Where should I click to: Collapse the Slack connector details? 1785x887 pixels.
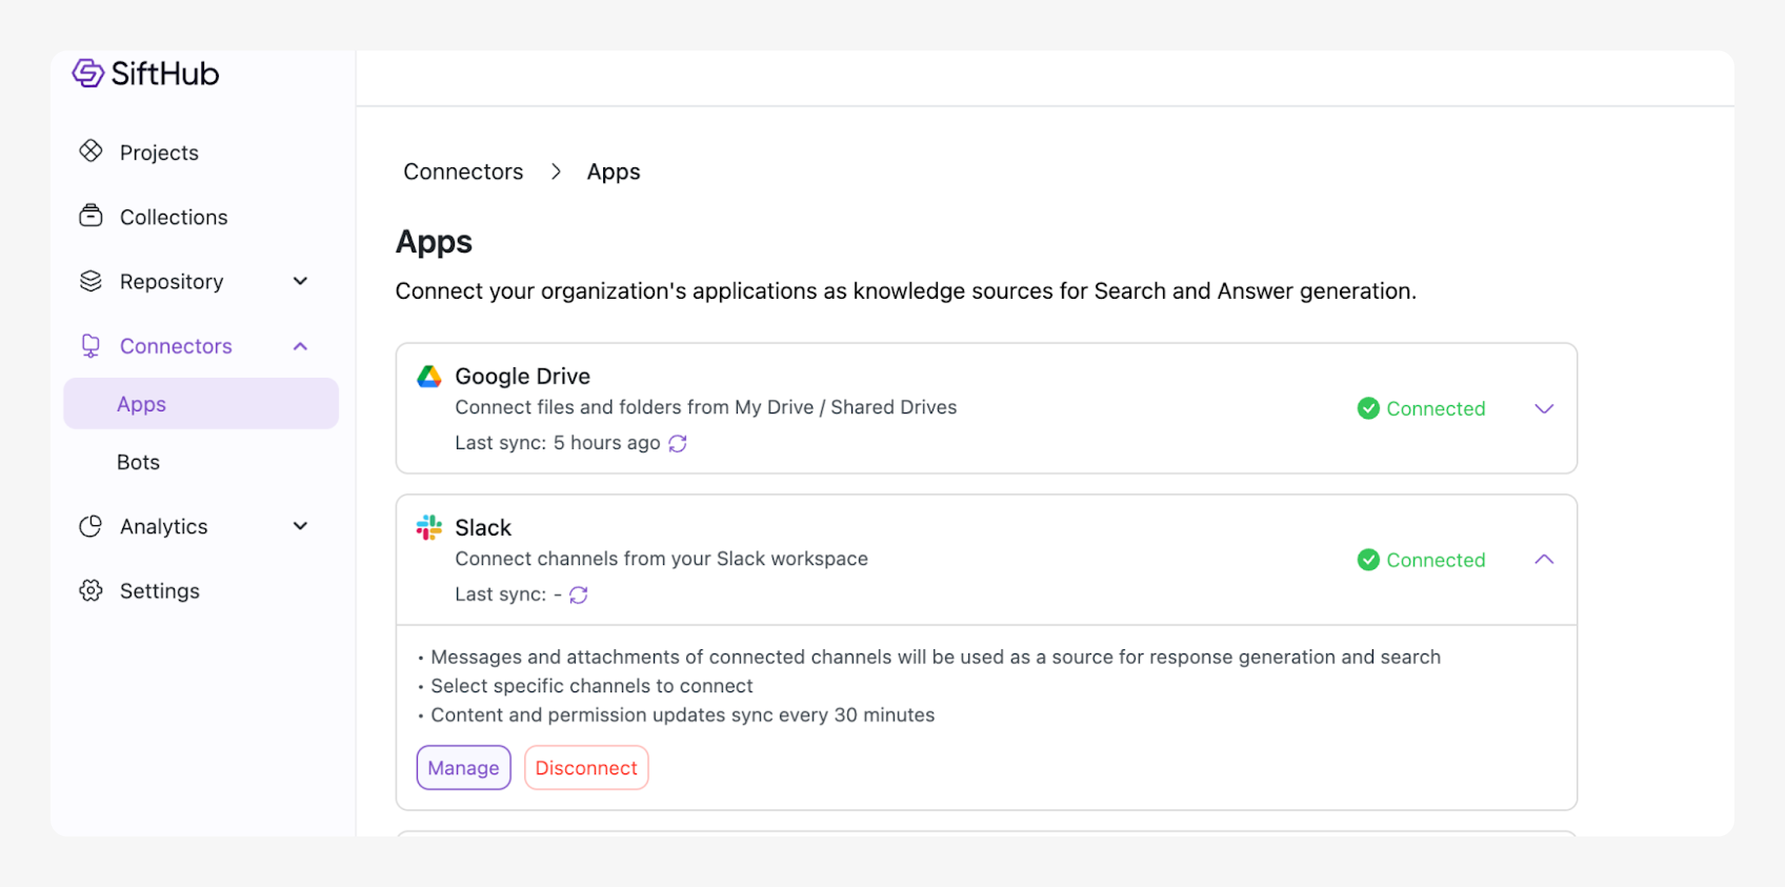(1543, 559)
